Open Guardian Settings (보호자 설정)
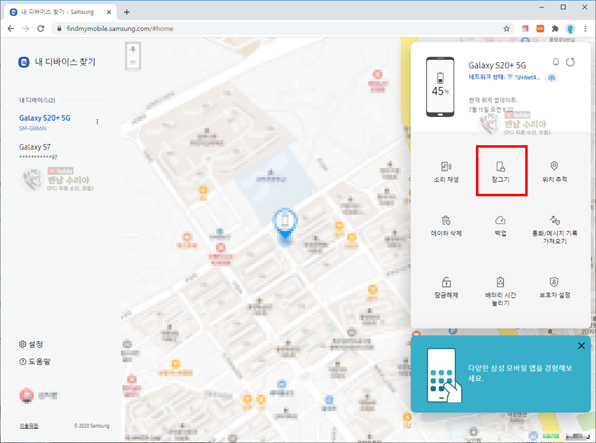 pyautogui.click(x=555, y=287)
